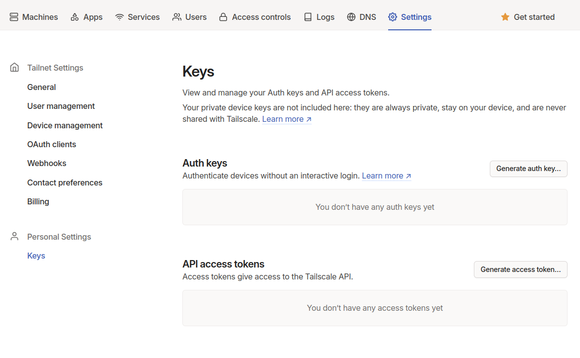The image size is (580, 358).
Task: Open the Billing page
Action: click(x=38, y=201)
